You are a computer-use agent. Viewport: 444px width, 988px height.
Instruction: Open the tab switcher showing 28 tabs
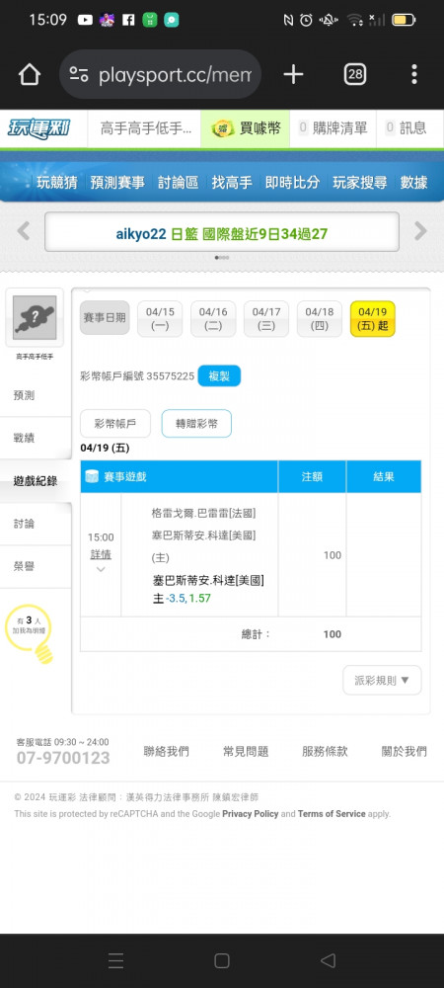pos(355,75)
